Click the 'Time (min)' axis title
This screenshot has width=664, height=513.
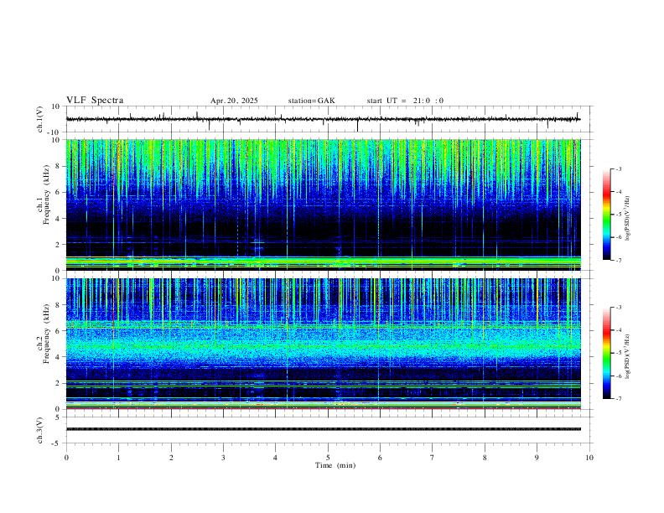point(335,465)
